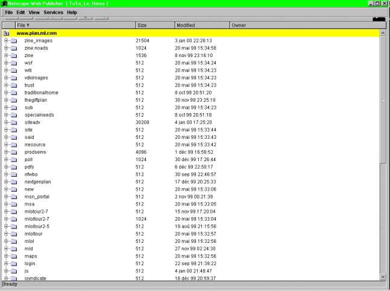Click the wsf folder icon

point(14,63)
